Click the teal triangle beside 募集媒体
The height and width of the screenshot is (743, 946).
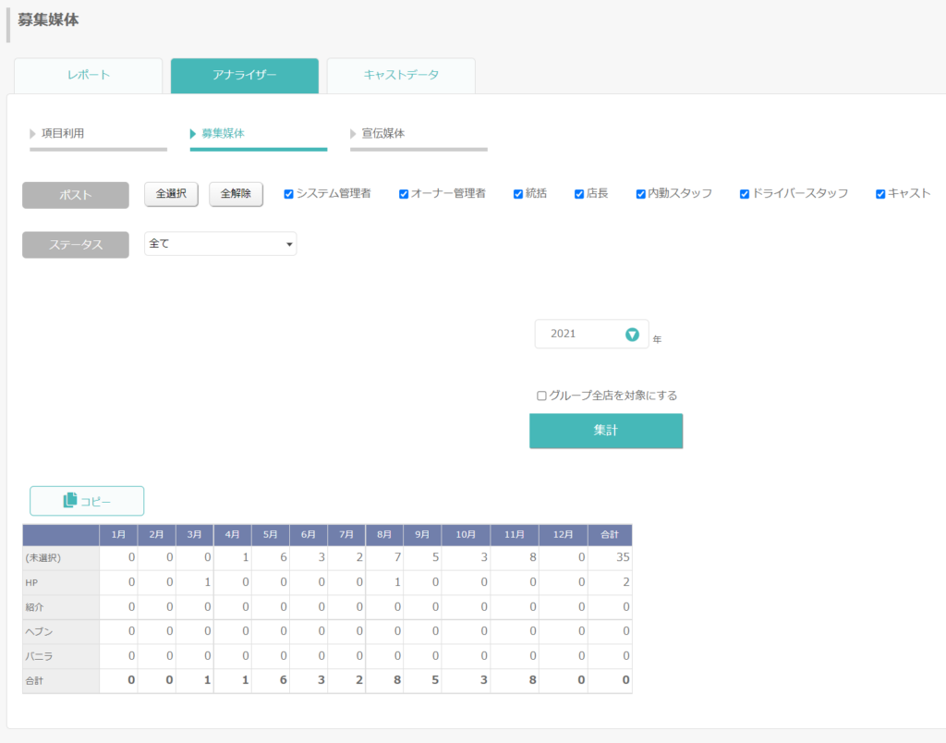[193, 133]
